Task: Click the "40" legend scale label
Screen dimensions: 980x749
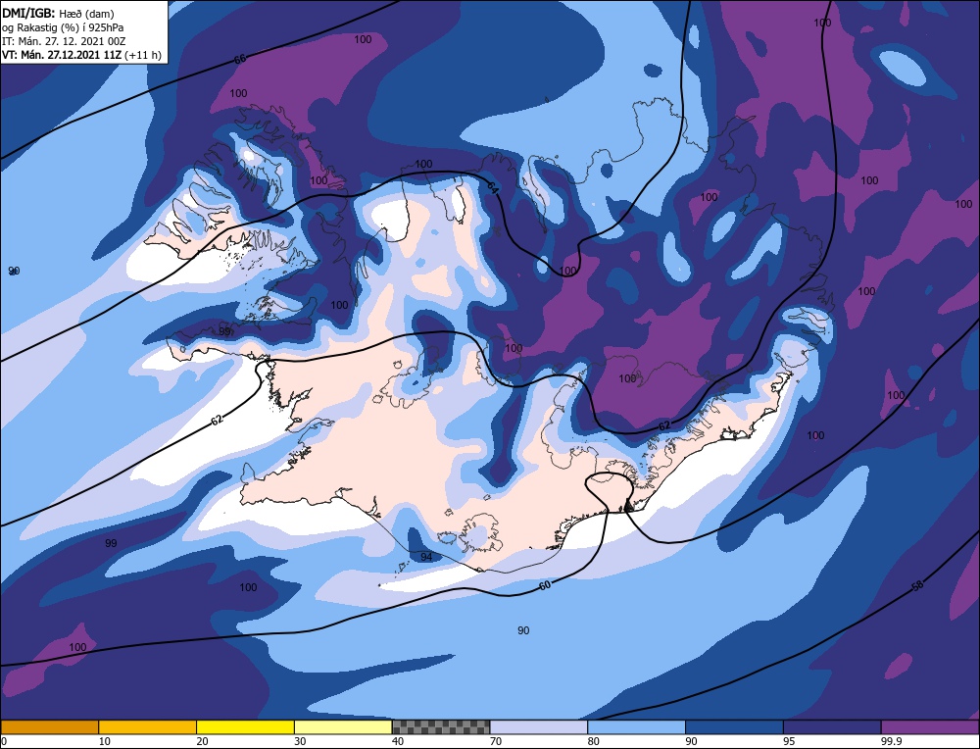Action: (x=398, y=741)
